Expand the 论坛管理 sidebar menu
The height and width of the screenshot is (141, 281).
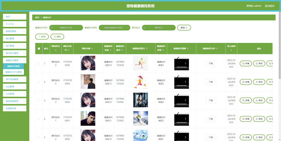tap(15, 87)
